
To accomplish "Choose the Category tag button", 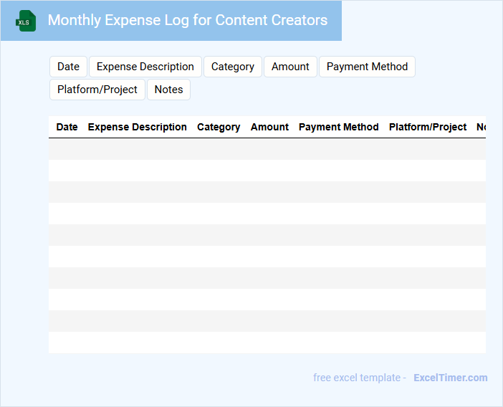I will coord(232,67).
